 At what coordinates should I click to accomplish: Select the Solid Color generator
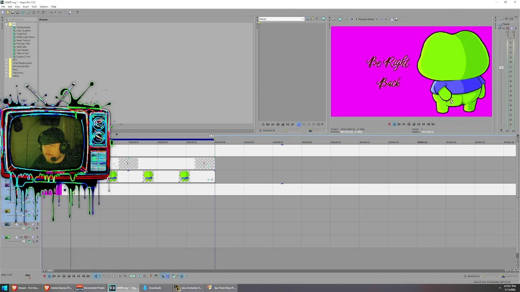pyautogui.click(x=22, y=47)
